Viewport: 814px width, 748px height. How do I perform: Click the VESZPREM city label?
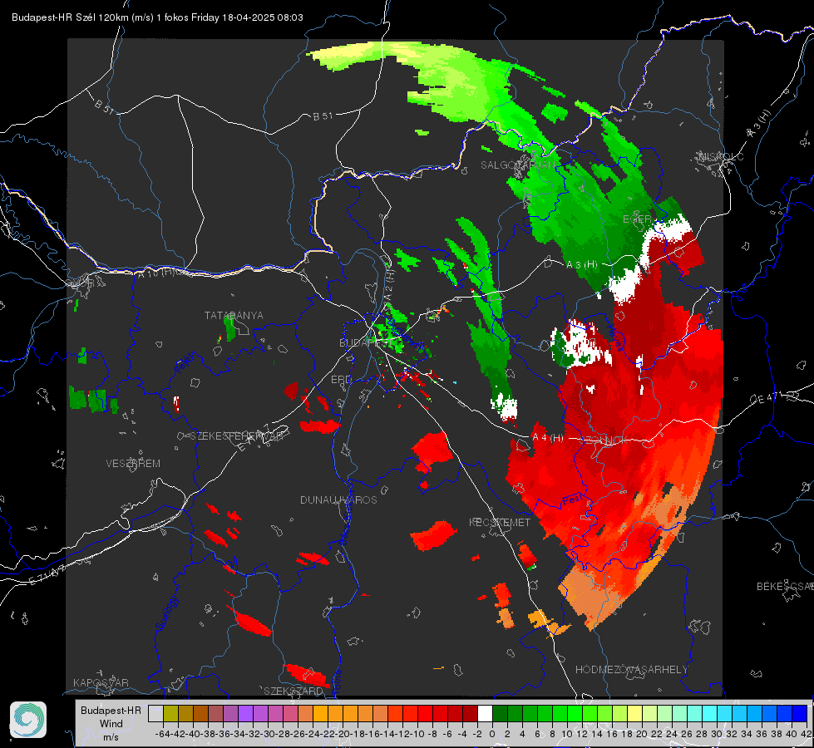point(133,463)
